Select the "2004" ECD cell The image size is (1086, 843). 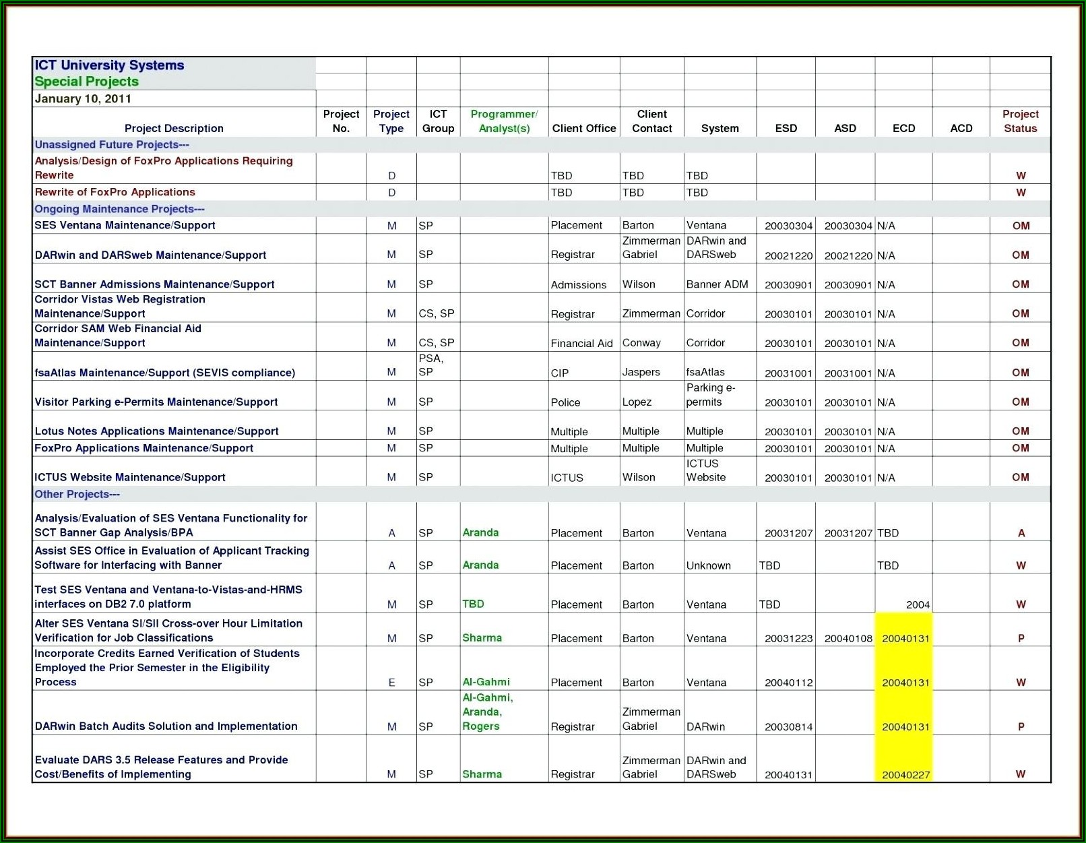(918, 604)
